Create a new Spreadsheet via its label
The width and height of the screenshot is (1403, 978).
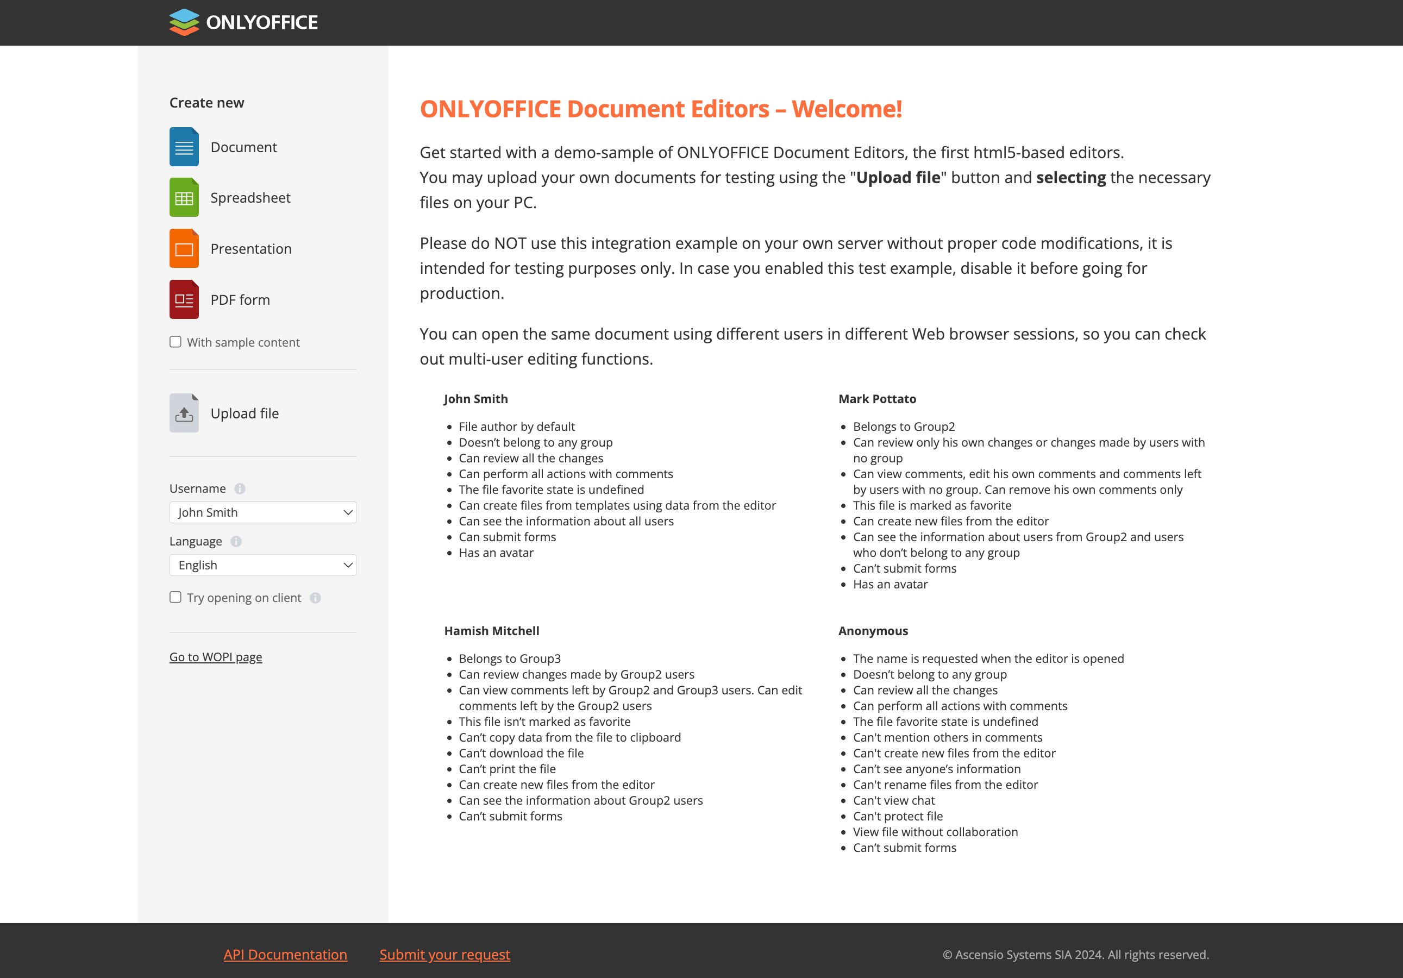click(250, 198)
